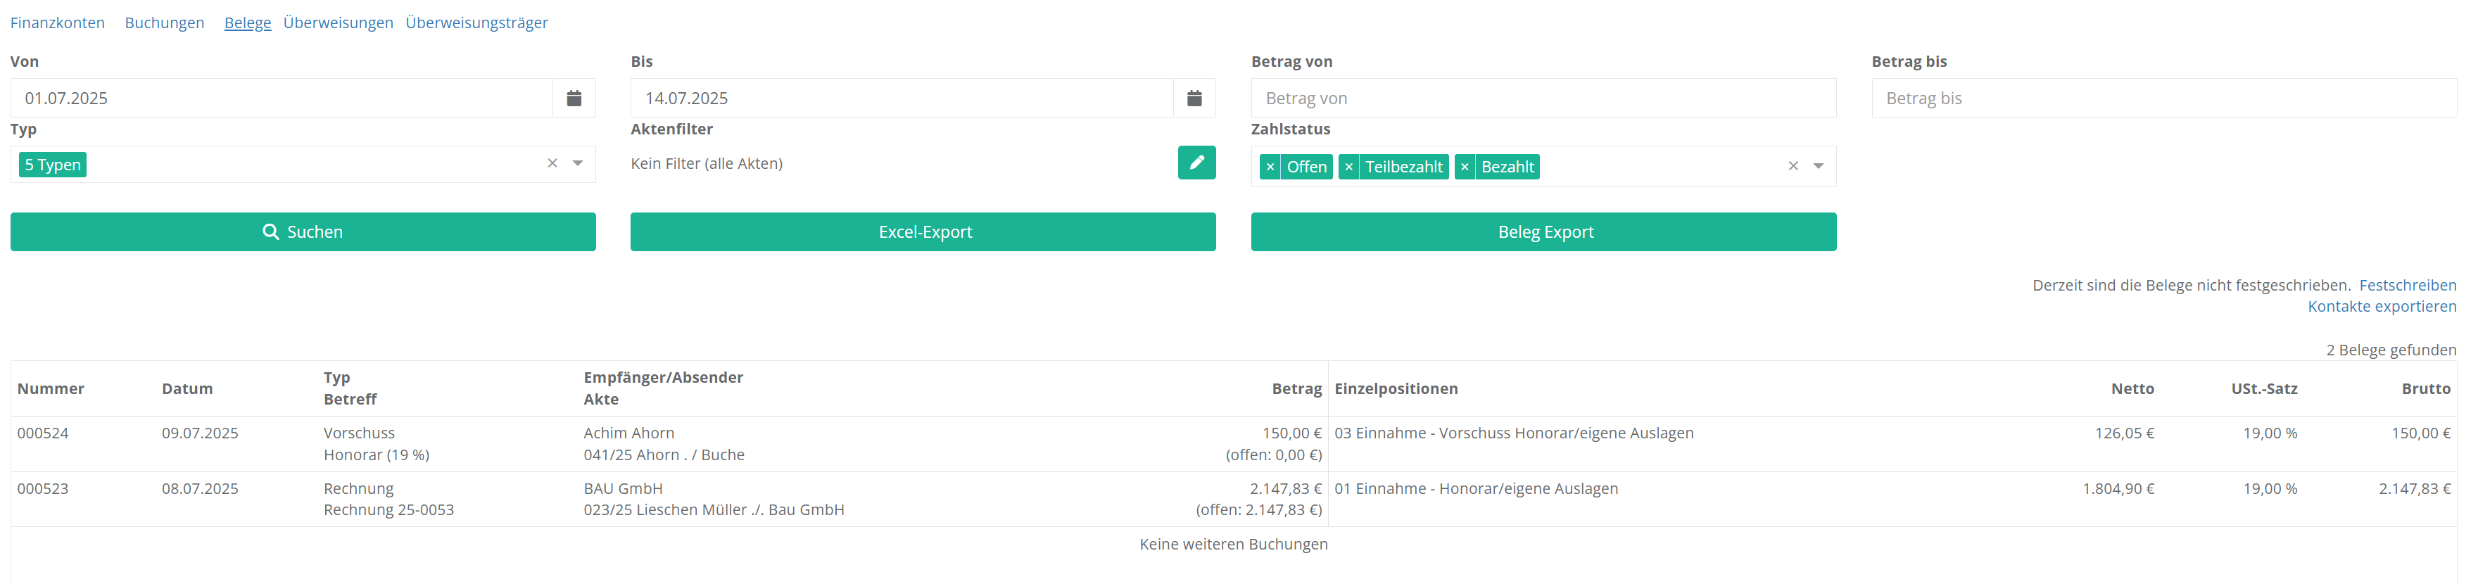Click the Kontakte exportieren link

pyautogui.click(x=2381, y=306)
